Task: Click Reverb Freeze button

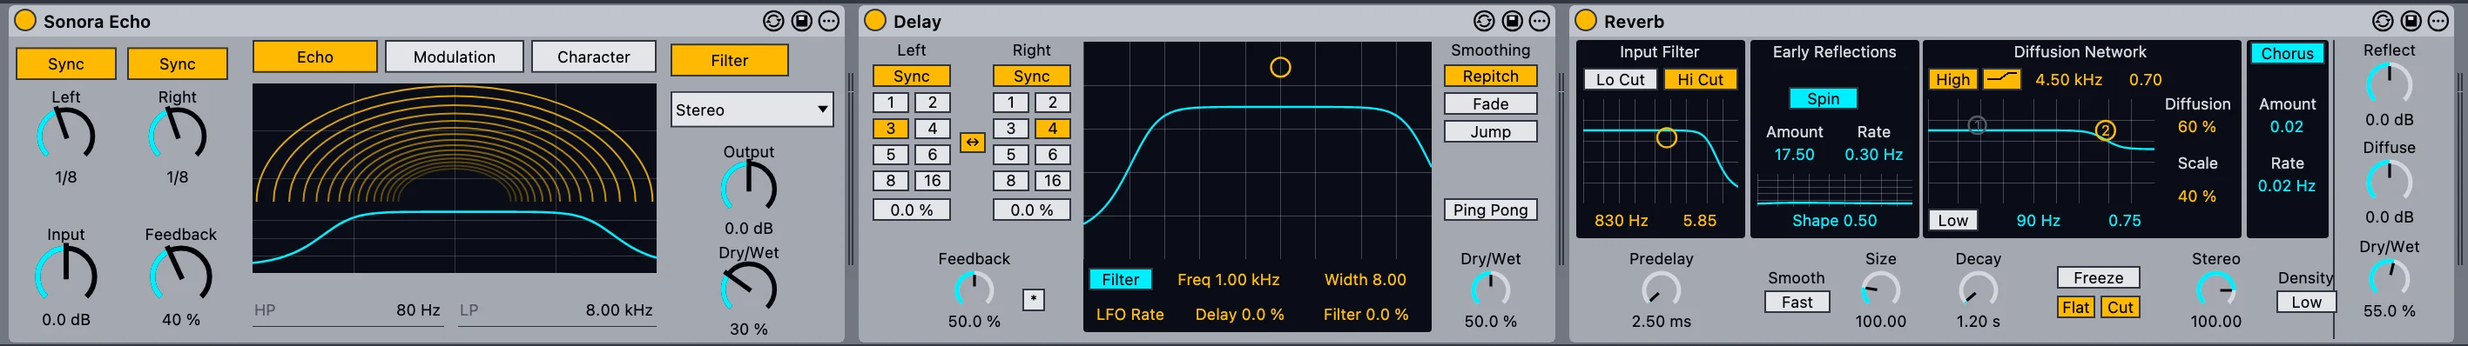Action: 2098,277
